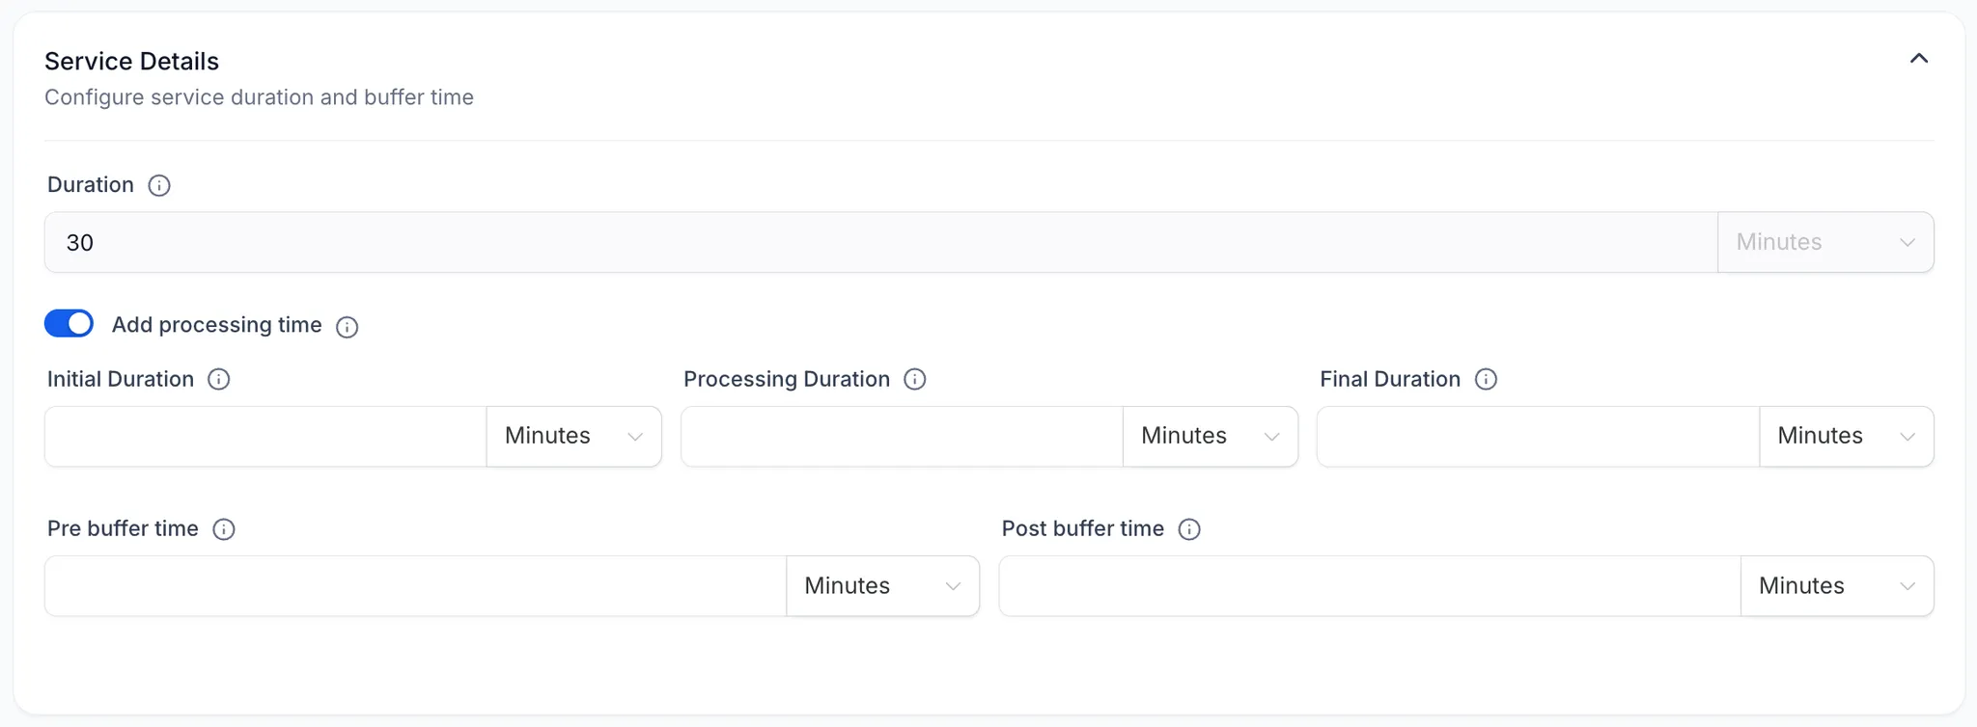
Task: Collapse the Service Details section
Action: [1919, 59]
